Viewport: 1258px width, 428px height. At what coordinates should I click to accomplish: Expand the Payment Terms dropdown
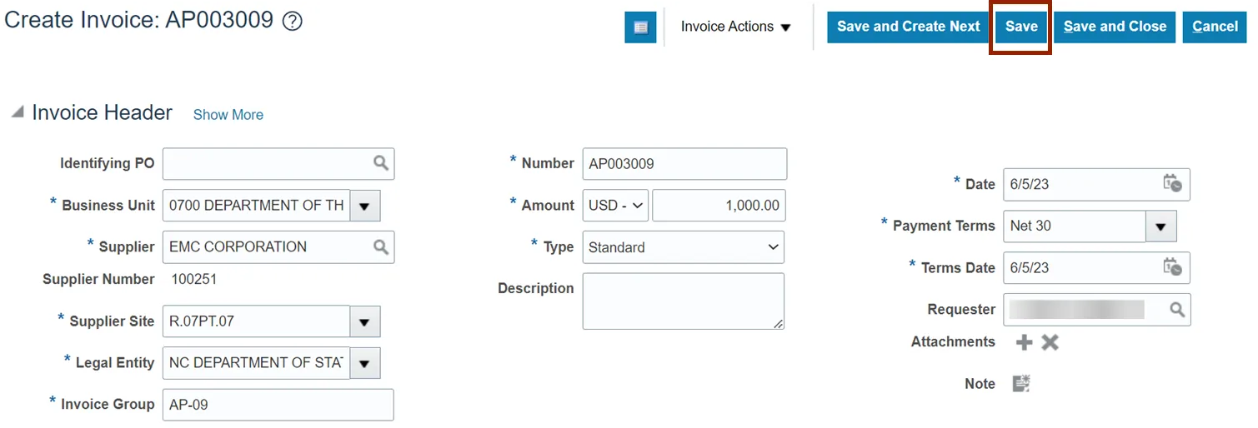(x=1160, y=226)
